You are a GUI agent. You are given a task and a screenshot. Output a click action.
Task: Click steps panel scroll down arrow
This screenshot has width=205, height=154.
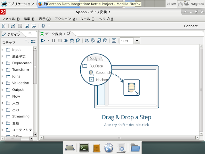pos(35,134)
